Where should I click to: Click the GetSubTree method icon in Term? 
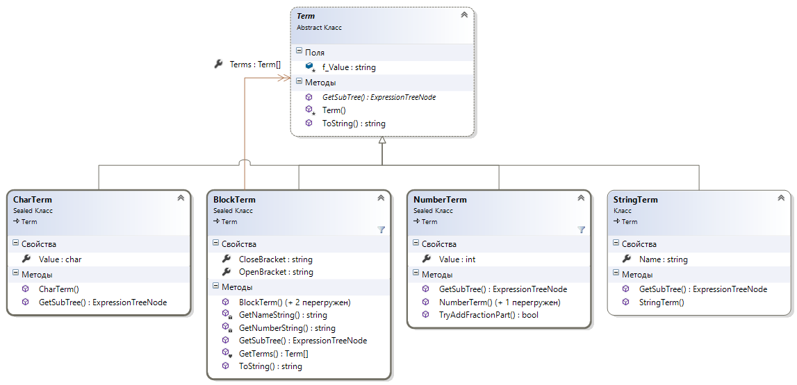(309, 97)
